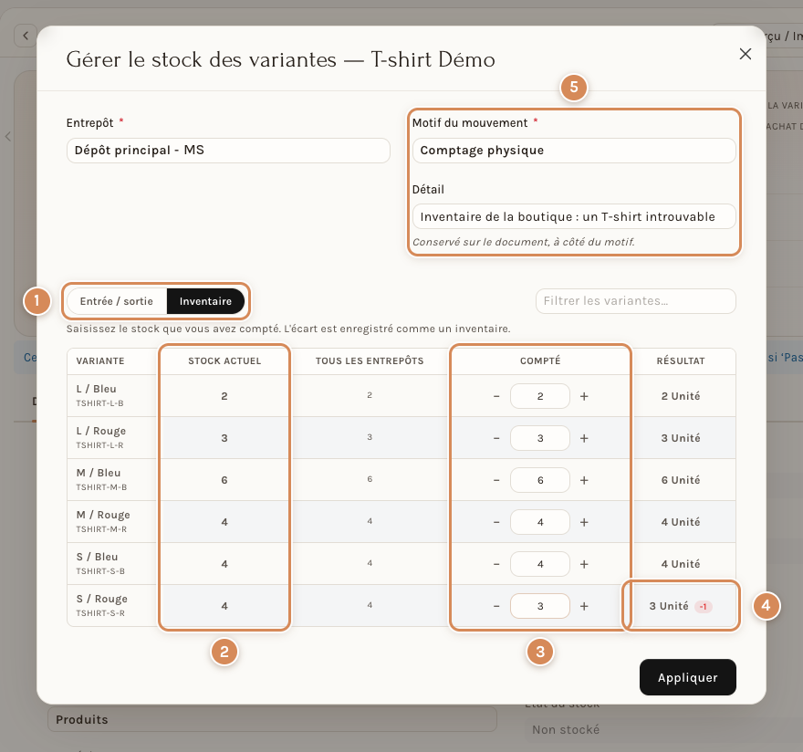Click the M / Rouge variant name
The width and height of the screenshot is (803, 752).
[103, 515]
